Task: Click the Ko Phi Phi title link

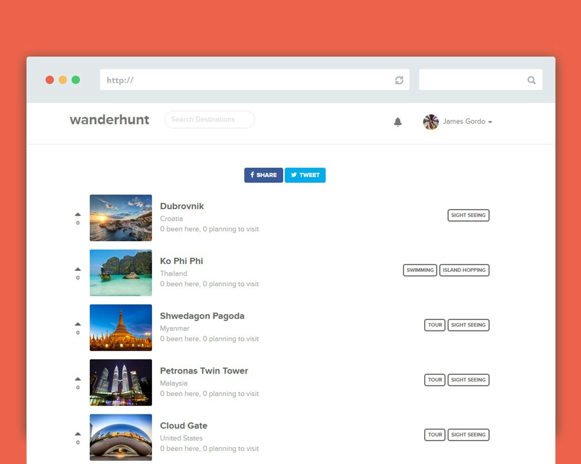Action: pyautogui.click(x=181, y=261)
